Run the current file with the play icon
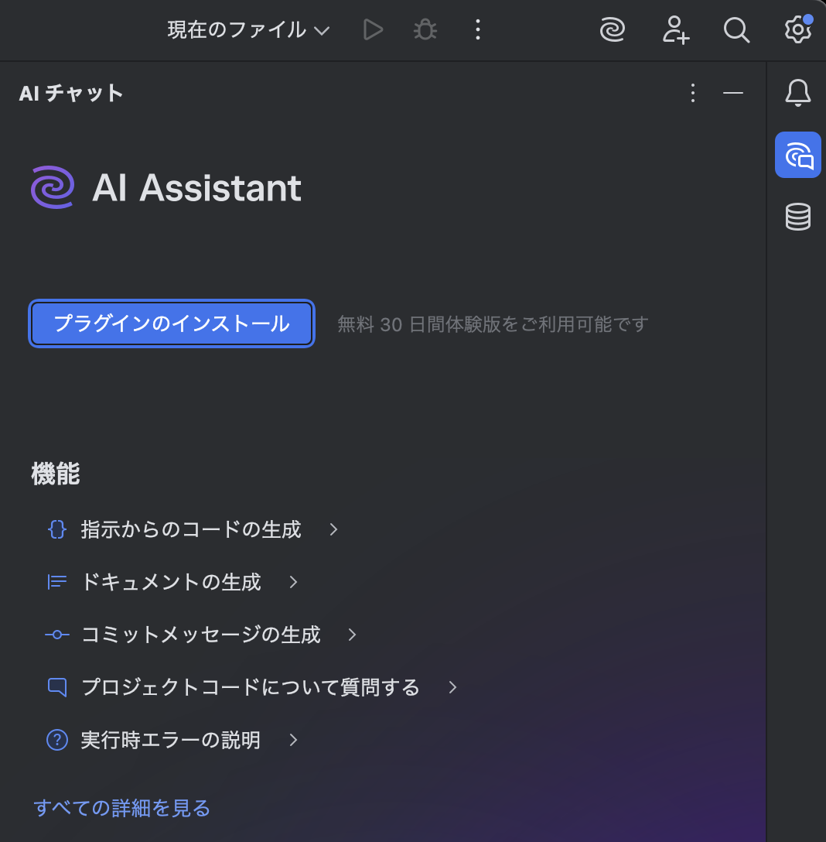 373,29
